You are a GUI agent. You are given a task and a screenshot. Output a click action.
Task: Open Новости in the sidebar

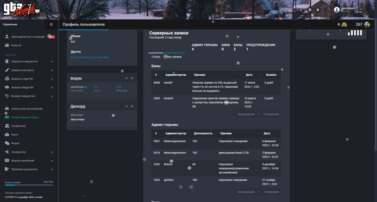tap(16, 45)
